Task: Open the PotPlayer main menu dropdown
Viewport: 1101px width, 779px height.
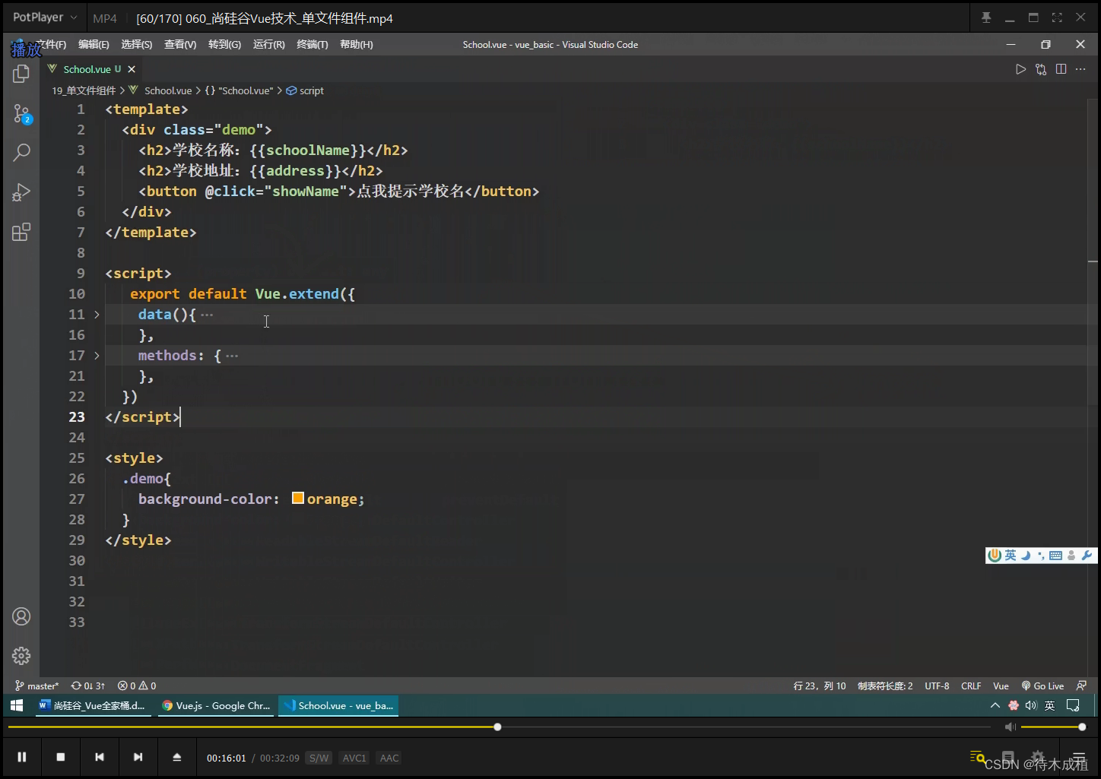Action: [45, 17]
